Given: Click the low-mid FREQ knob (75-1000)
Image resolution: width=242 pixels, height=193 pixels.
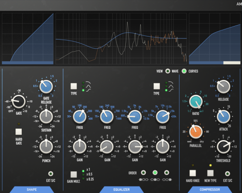Looking at the screenshot, I should (106, 117).
